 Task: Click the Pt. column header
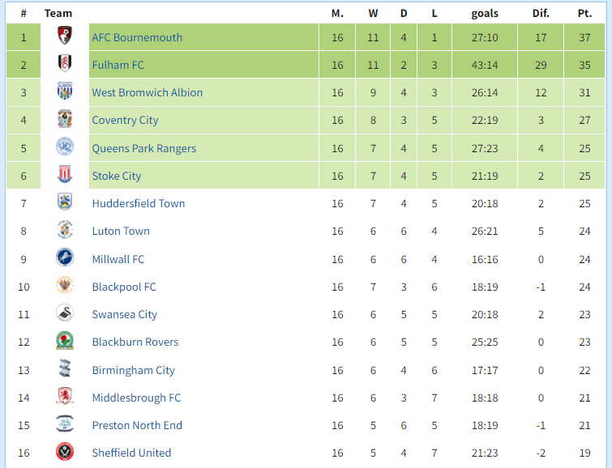tap(584, 13)
